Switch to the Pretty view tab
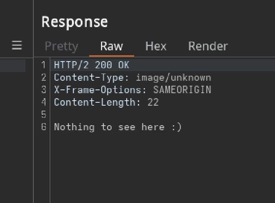 tap(61, 46)
